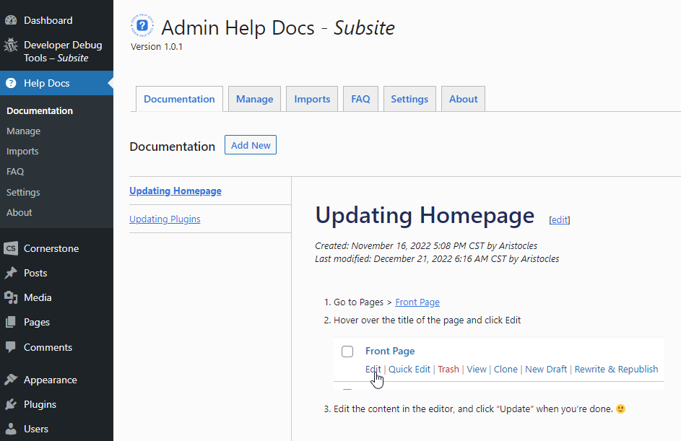Open the Comments speech-bubble icon
681x441 pixels.
pos(11,347)
